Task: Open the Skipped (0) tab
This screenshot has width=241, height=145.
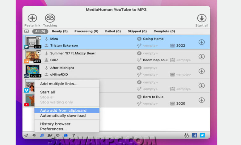Action: (x=137, y=31)
